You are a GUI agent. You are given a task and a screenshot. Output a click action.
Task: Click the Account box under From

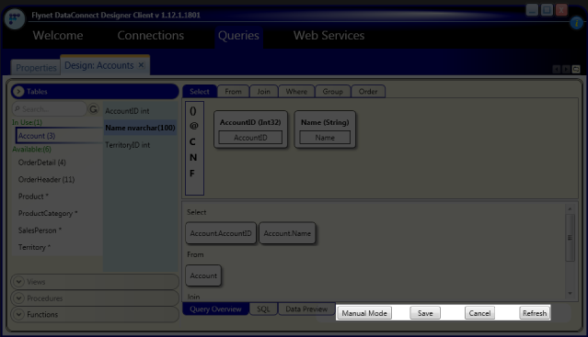(x=203, y=275)
